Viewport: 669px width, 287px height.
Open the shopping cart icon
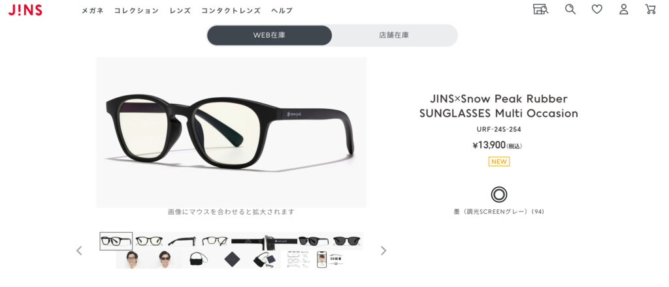click(650, 9)
